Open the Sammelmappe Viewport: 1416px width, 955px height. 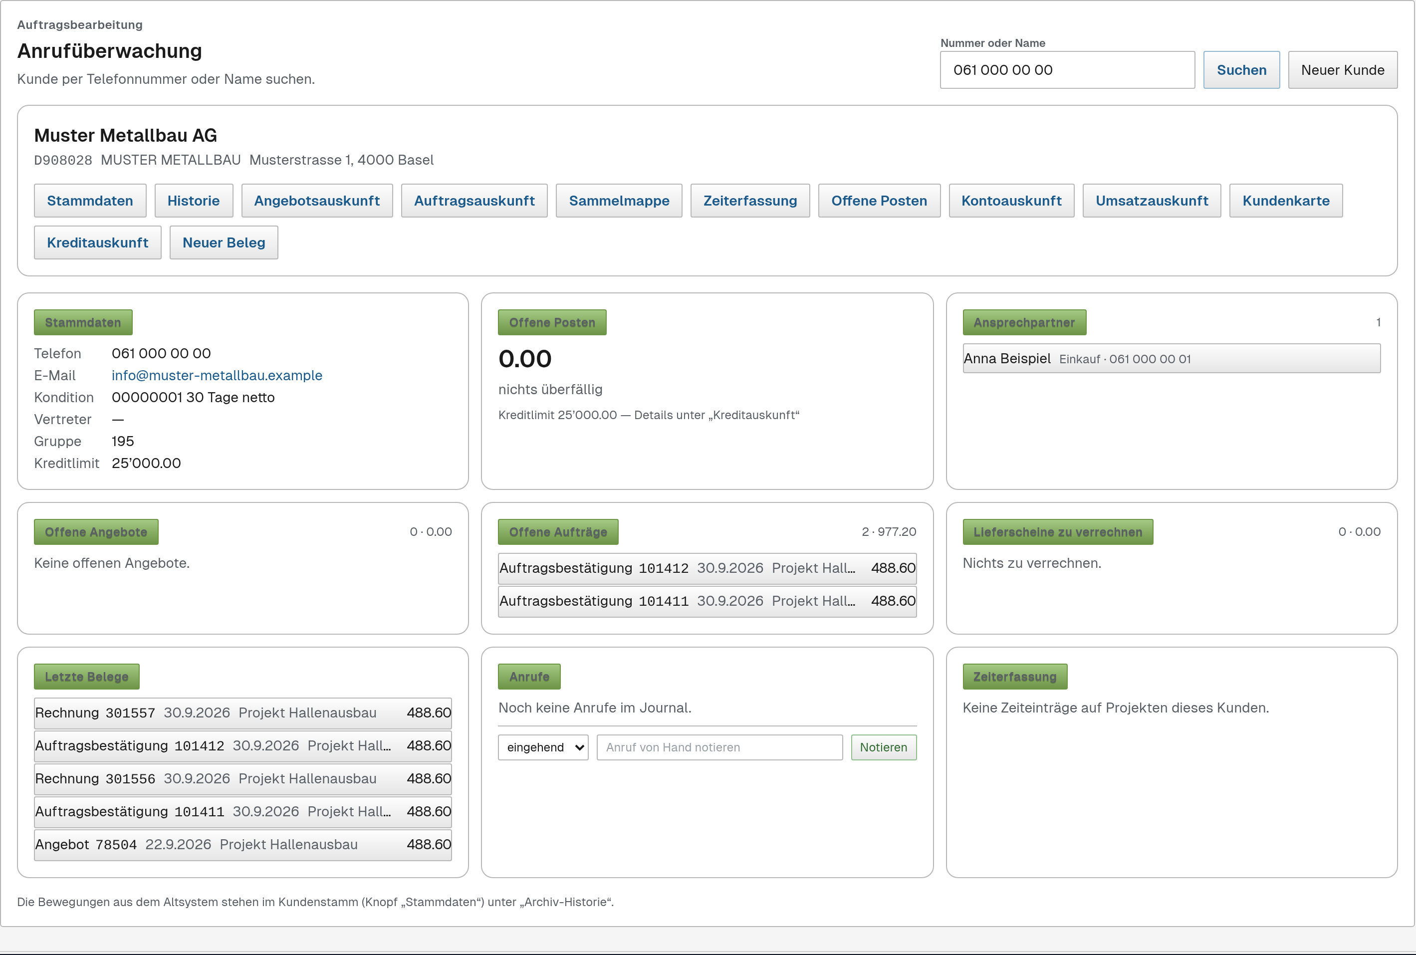coord(619,201)
